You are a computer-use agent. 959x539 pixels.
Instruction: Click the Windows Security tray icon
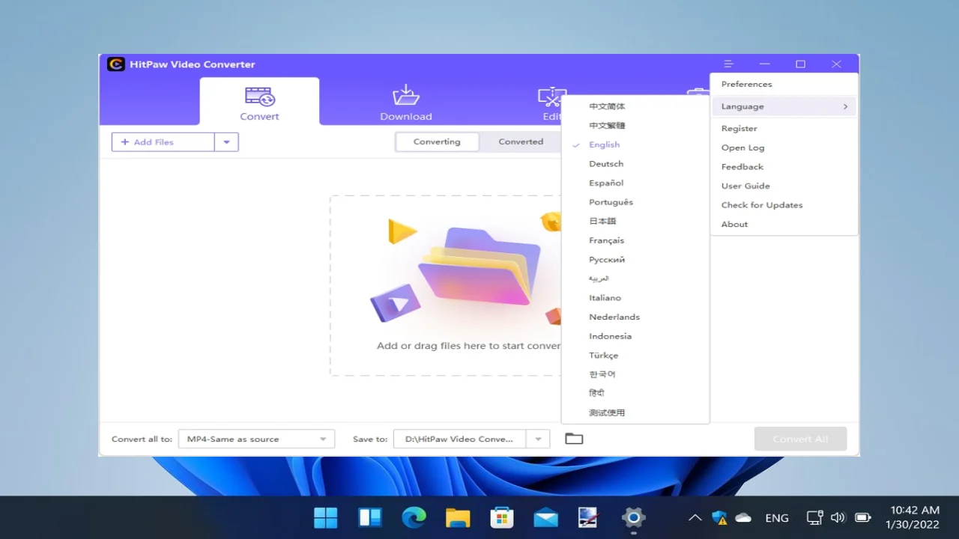[x=719, y=517]
